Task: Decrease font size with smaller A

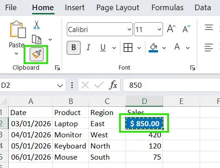Action: pyautogui.click(x=186, y=29)
